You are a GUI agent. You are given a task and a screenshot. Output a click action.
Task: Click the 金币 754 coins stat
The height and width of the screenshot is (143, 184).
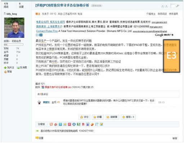pyautogui.click(x=12, y=52)
